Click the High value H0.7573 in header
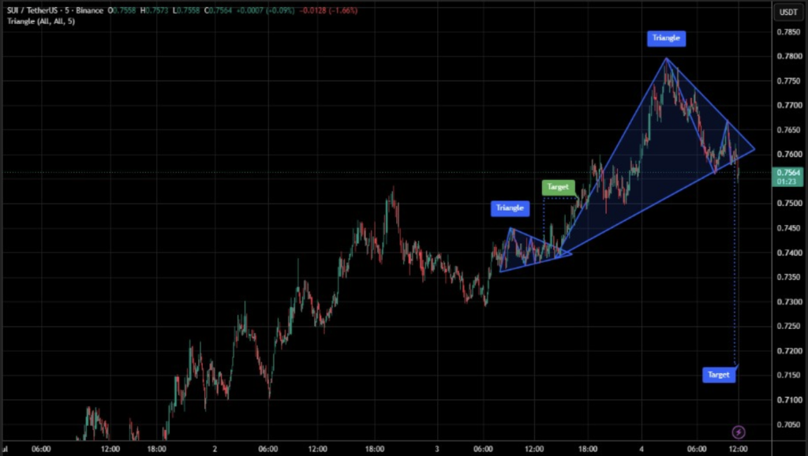 (154, 10)
